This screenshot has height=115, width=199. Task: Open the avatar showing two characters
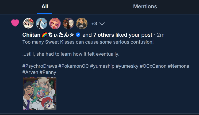click(x=68, y=24)
